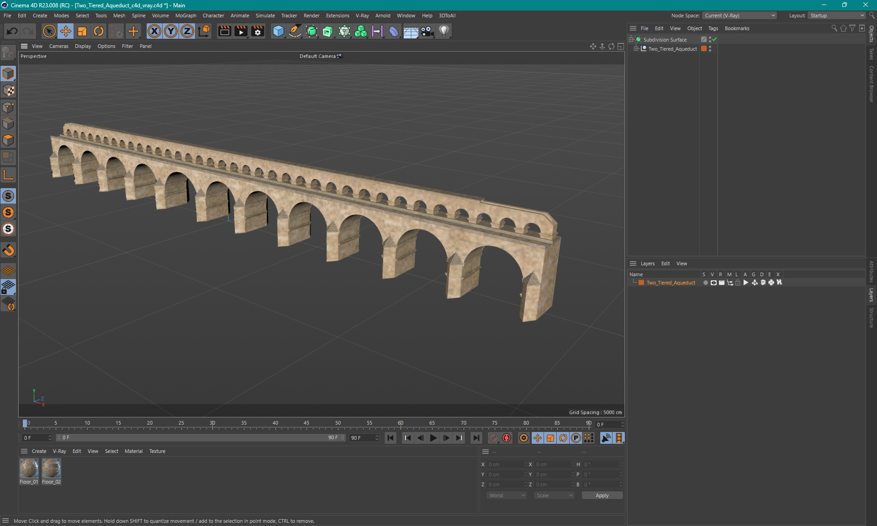
Task: Click the Light bulb object icon
Action: click(x=444, y=31)
